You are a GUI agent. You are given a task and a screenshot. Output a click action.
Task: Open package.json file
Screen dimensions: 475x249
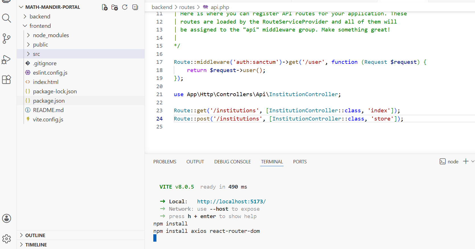(49, 101)
